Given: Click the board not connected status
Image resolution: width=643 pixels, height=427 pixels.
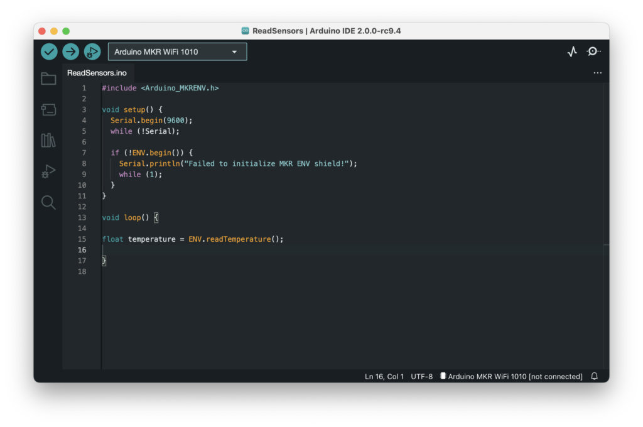Looking at the screenshot, I should pyautogui.click(x=511, y=377).
